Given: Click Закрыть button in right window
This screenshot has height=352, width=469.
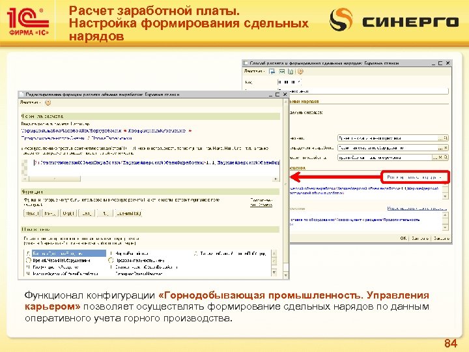Looking at the screenshot, I should tap(441, 239).
